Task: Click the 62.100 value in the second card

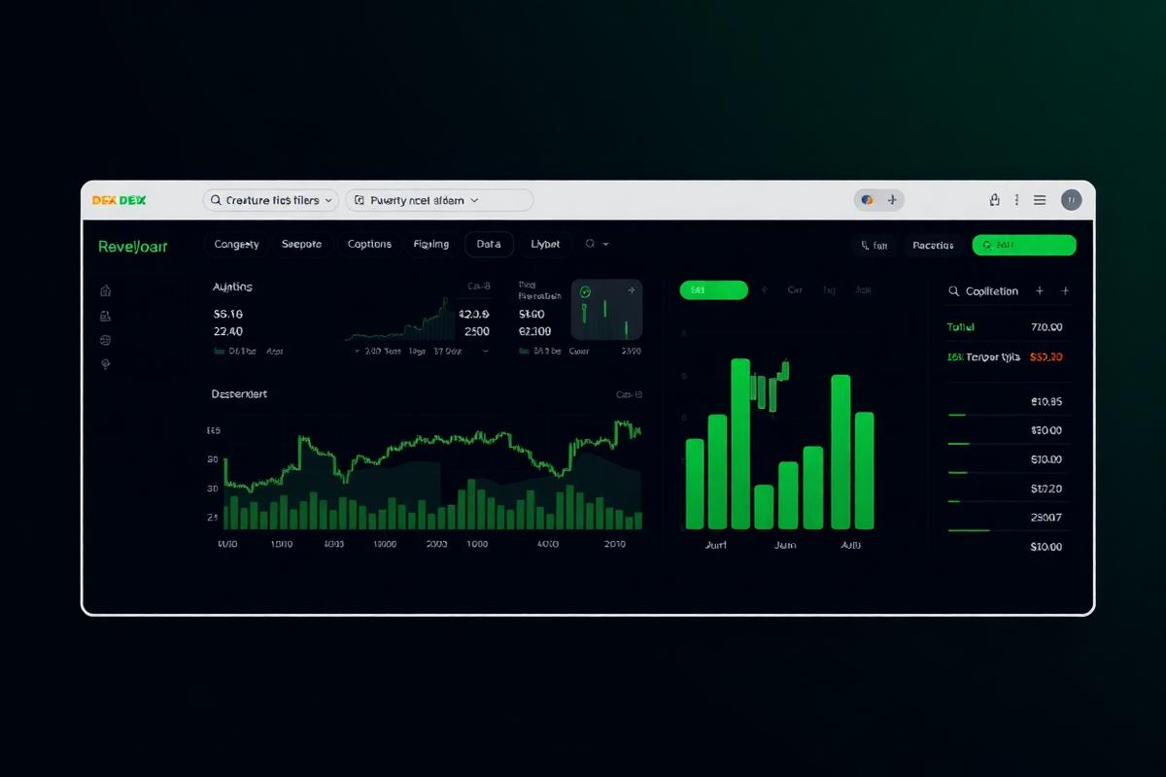Action: tap(534, 331)
